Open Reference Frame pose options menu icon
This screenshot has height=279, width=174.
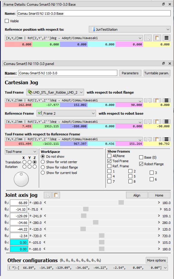166,122
